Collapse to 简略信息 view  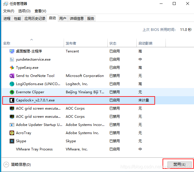point(17,164)
